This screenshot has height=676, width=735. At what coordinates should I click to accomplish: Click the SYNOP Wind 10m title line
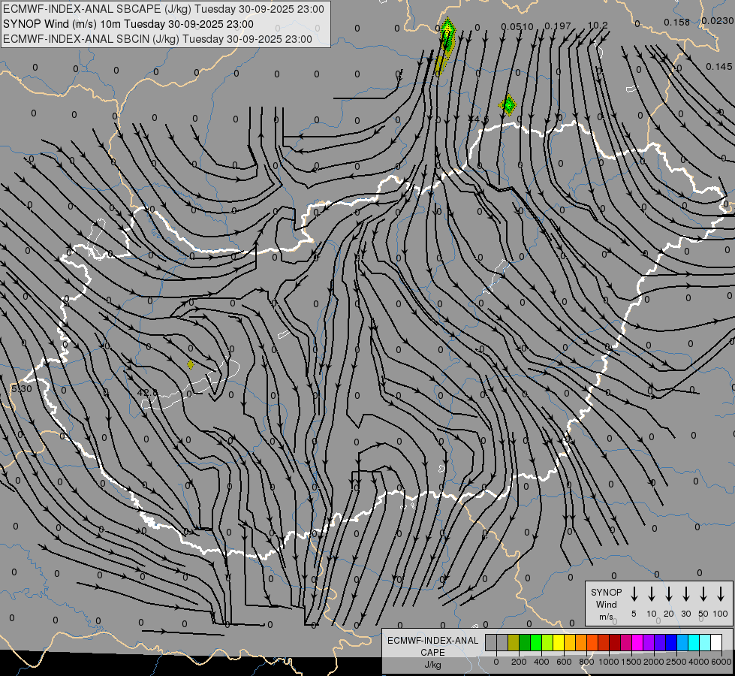128,24
